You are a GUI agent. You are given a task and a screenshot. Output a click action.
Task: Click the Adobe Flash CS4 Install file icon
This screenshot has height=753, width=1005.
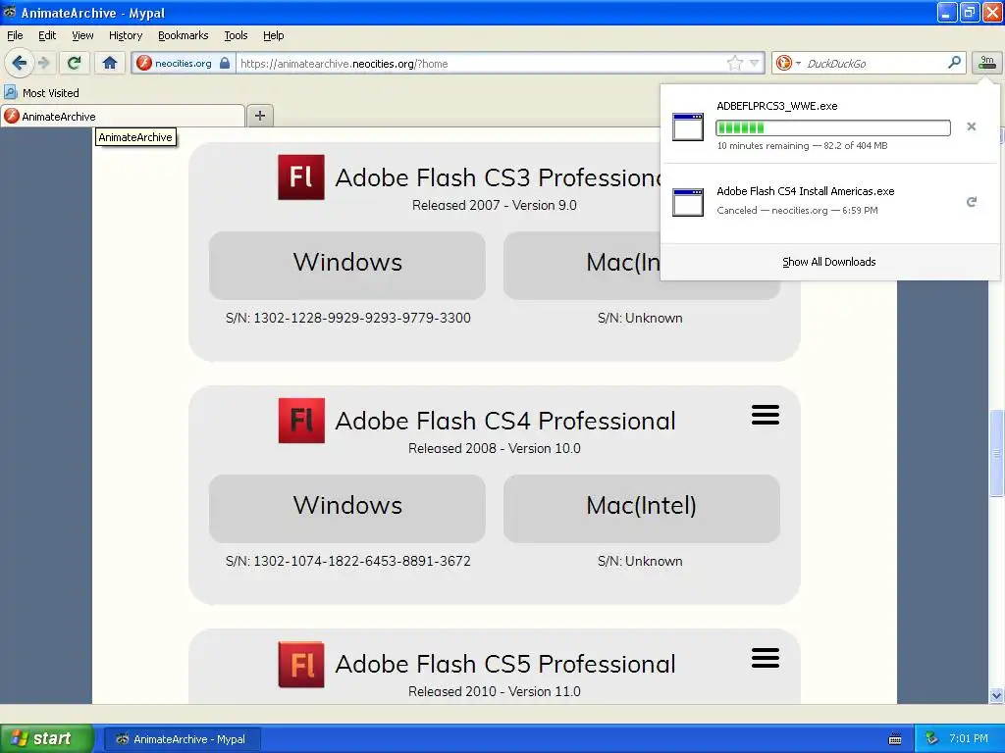point(688,202)
